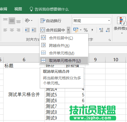Click the cell containing 标题
The width and height of the screenshot is (127, 122).
pyautogui.click(x=24, y=66)
